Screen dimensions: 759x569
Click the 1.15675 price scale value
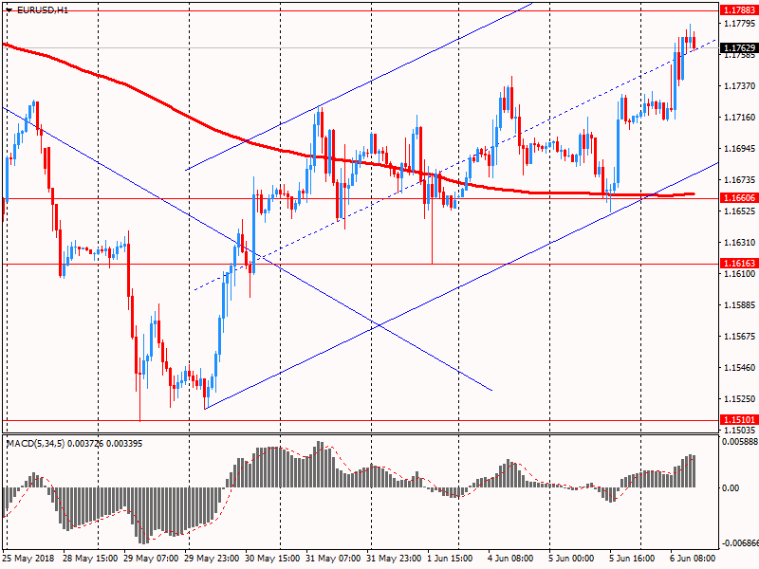tap(739, 336)
